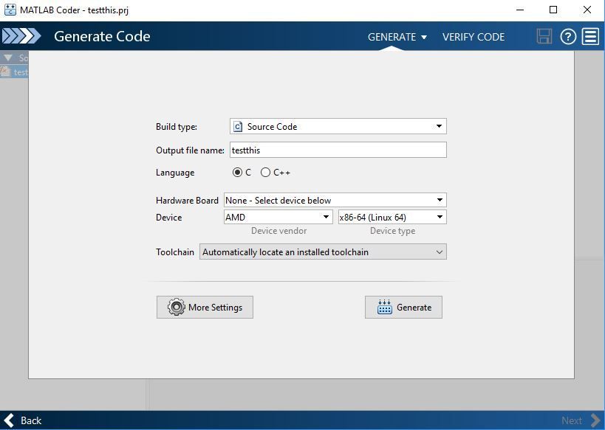605x430 pixels.
Task: Click the MATLAB Coder title bar icon
Action: 10,10
